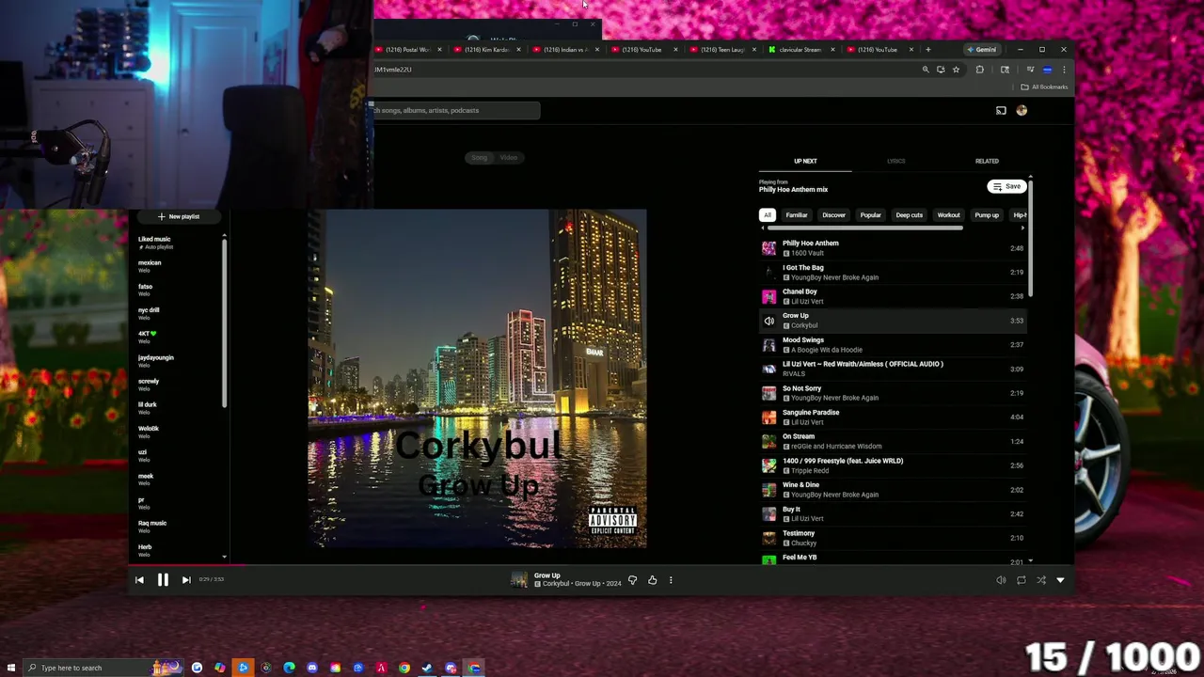Open the All Bookmarks folder

[x=1044, y=87]
